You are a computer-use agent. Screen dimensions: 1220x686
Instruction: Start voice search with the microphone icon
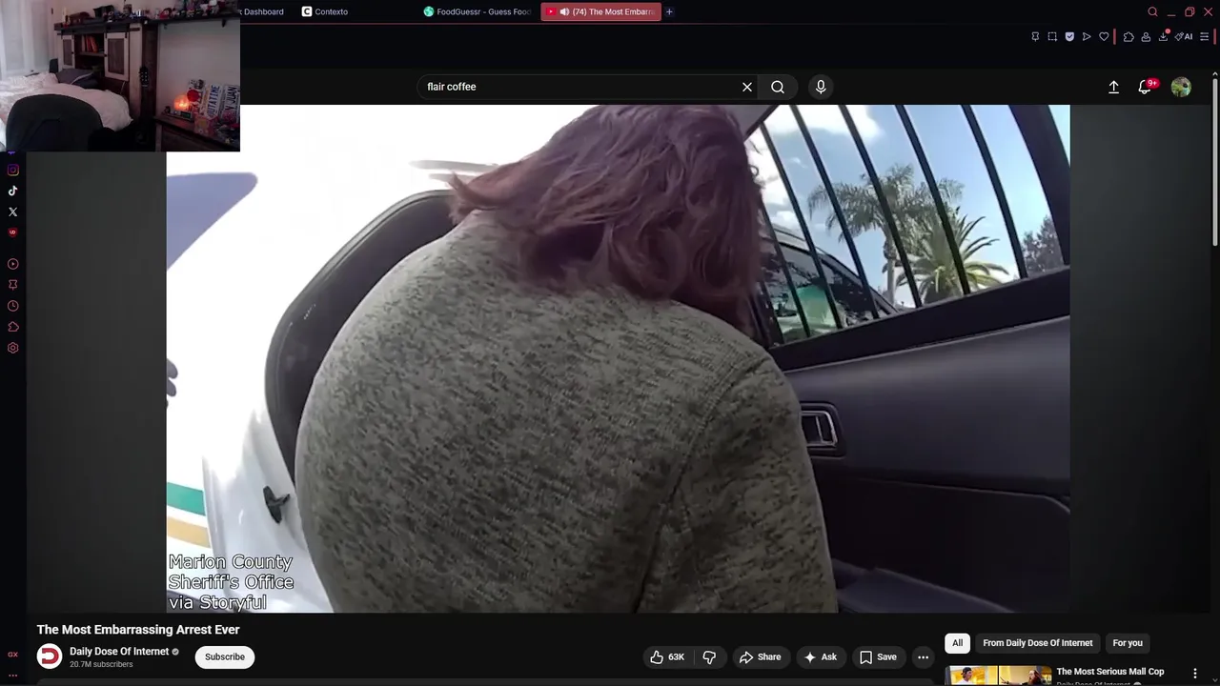pos(821,87)
